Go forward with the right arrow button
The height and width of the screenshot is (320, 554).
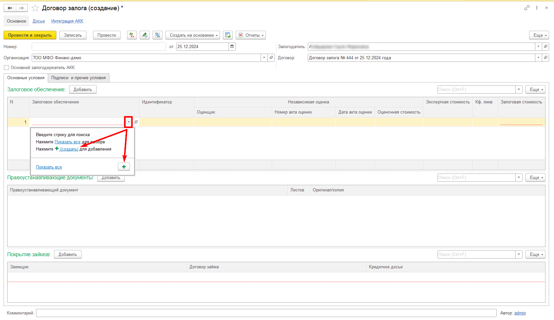point(22,8)
